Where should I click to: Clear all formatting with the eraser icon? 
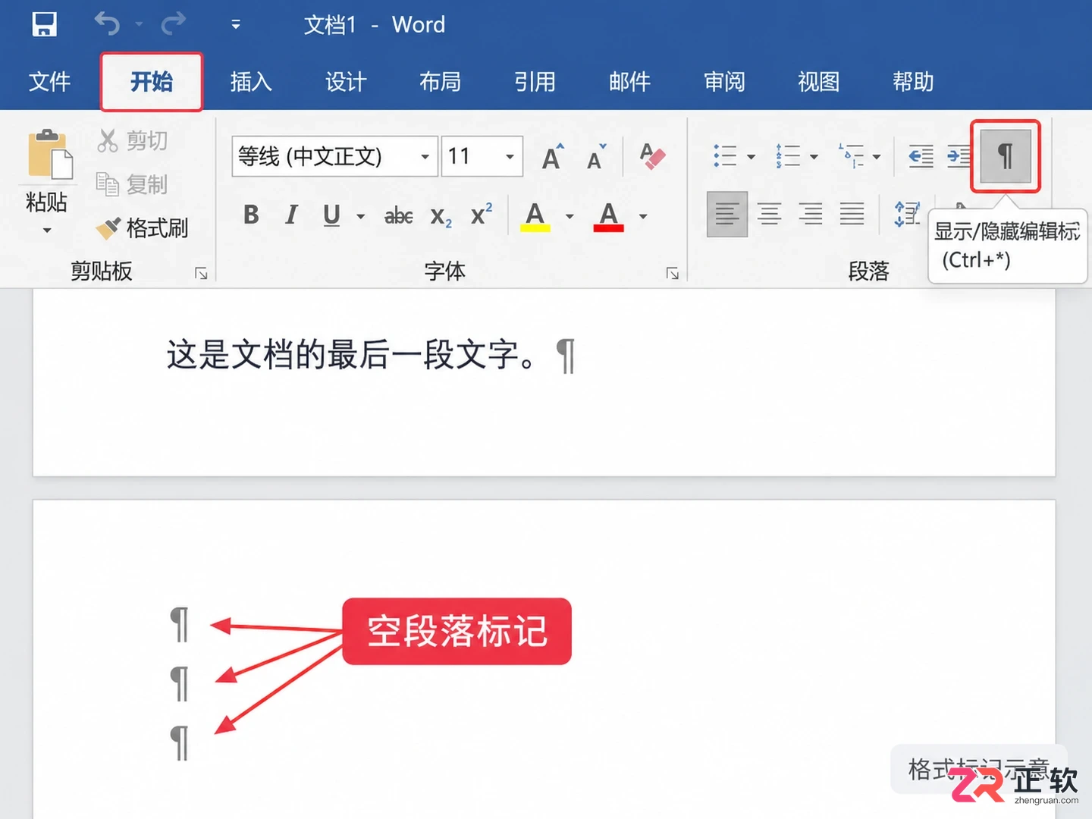coord(652,156)
